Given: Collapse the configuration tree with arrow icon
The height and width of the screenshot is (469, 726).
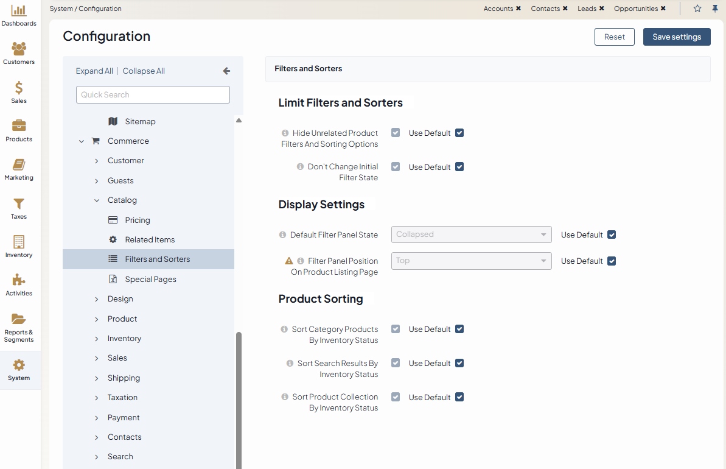Looking at the screenshot, I should point(226,71).
